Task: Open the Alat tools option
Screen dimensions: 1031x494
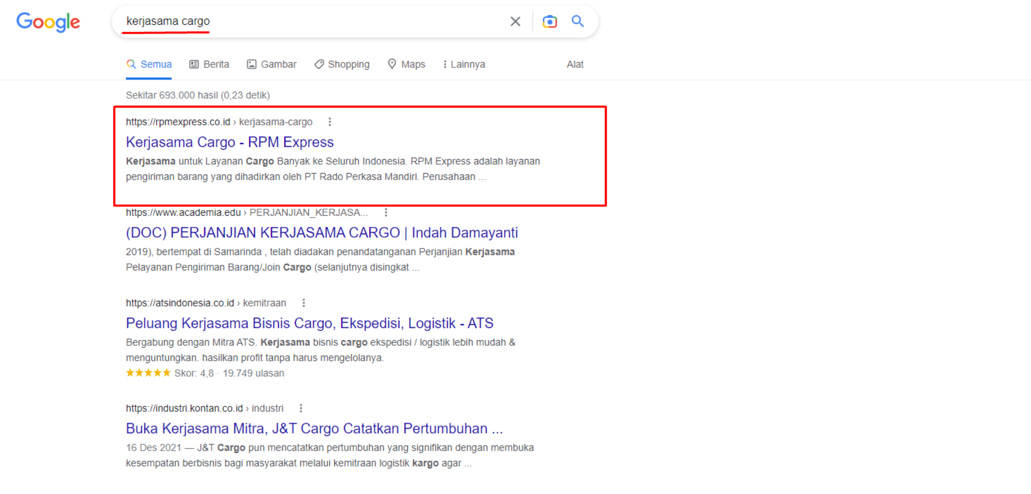Action: tap(575, 65)
